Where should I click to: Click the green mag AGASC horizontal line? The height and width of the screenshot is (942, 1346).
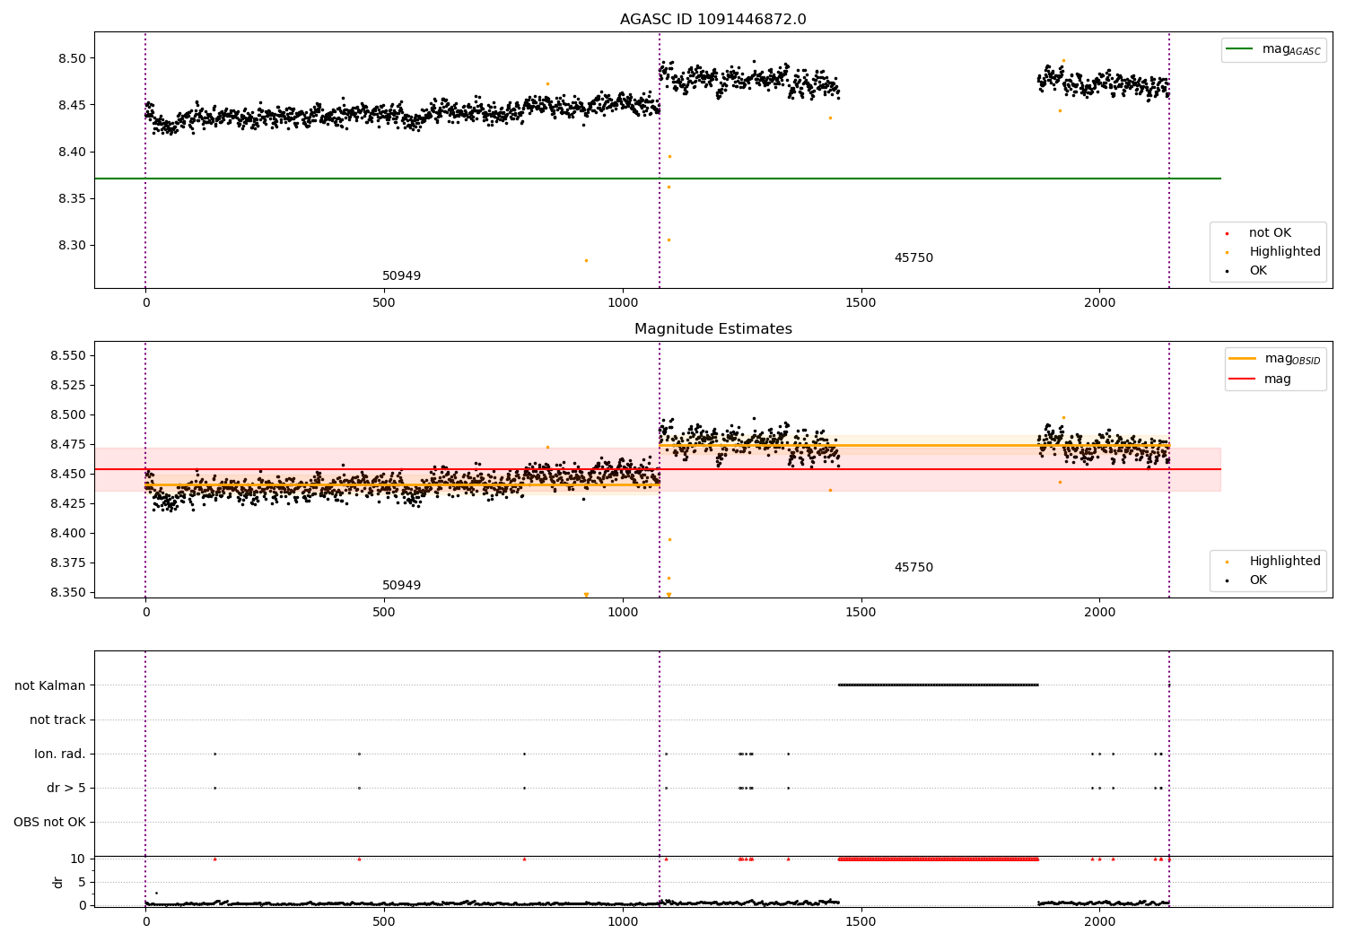click(x=658, y=179)
